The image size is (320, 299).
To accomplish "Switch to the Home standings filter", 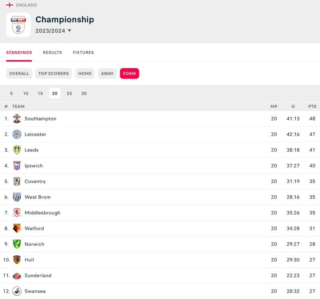I will point(85,74).
